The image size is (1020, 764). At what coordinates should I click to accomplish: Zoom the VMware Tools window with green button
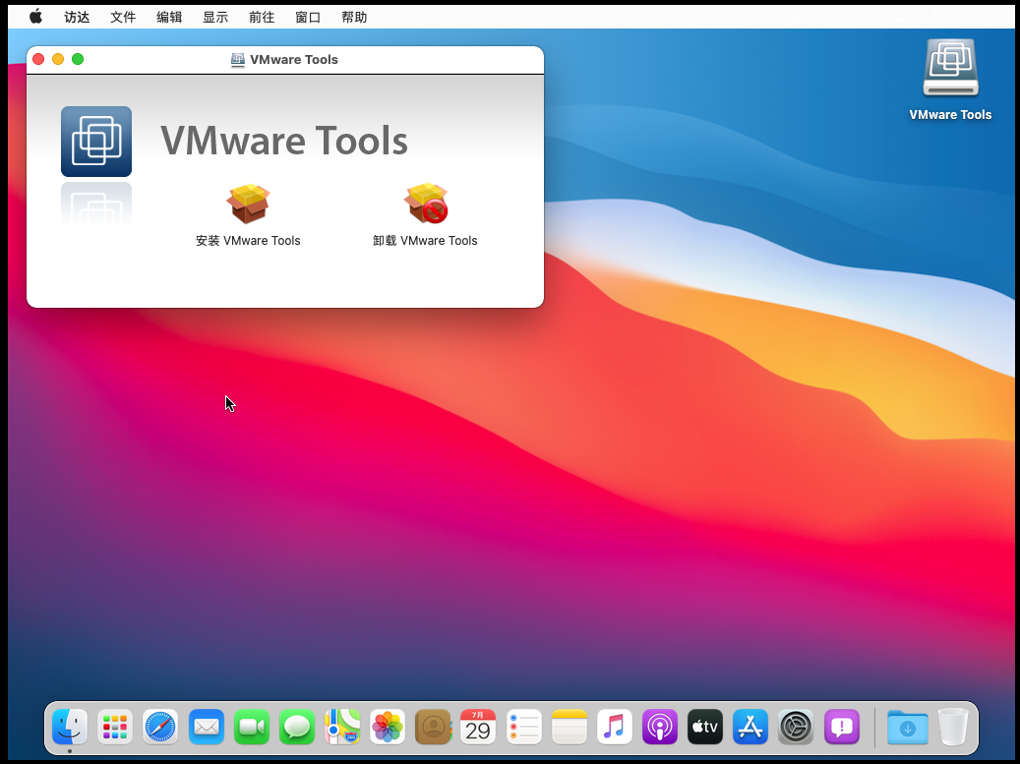(78, 59)
